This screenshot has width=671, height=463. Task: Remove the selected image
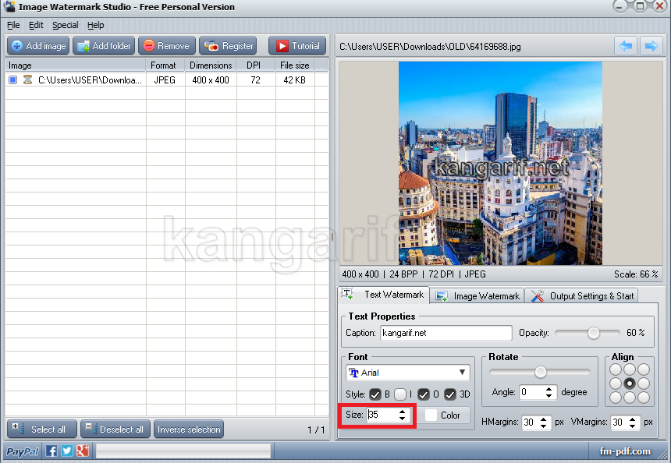click(x=166, y=45)
